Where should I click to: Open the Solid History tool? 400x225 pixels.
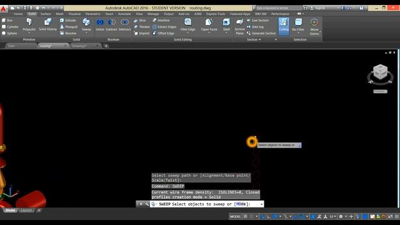pyautogui.click(x=47, y=24)
